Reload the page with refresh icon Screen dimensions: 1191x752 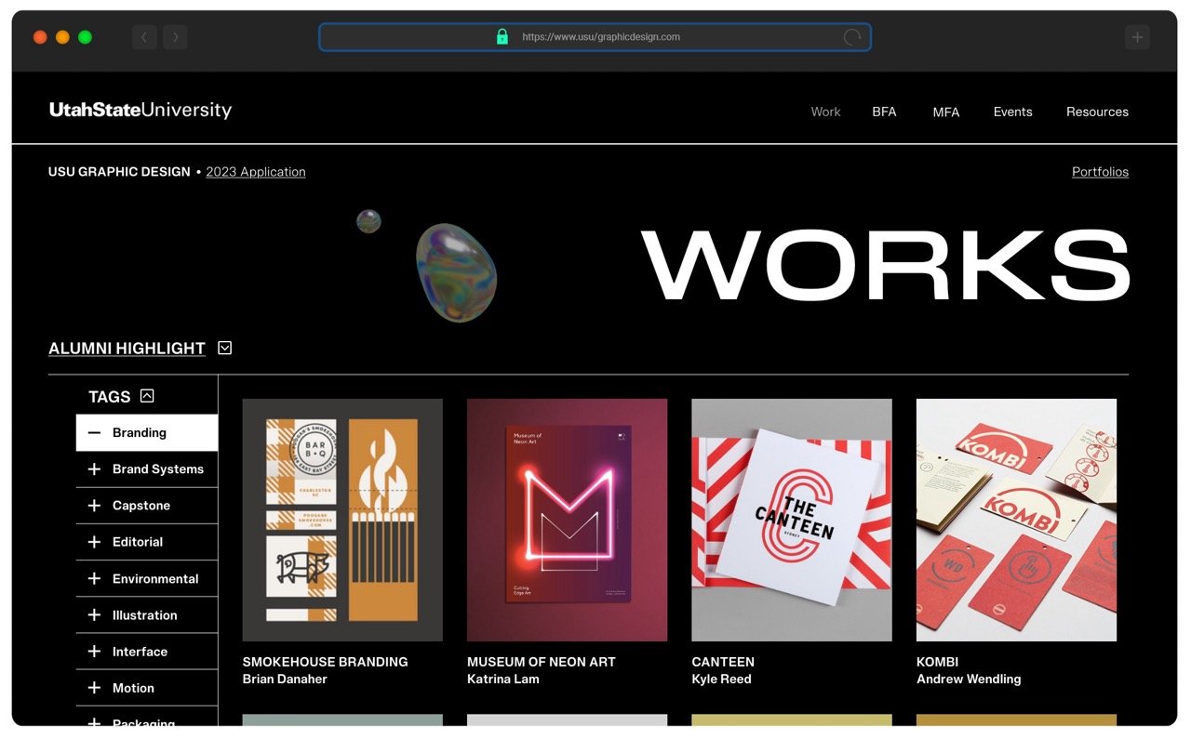(851, 37)
